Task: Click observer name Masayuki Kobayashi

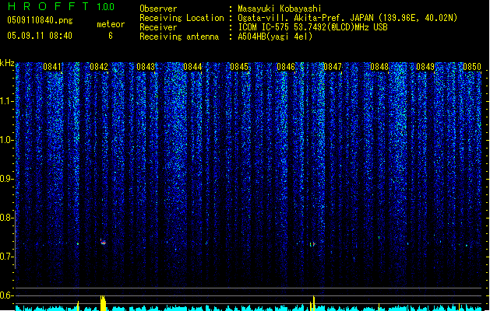Action: click(x=280, y=9)
